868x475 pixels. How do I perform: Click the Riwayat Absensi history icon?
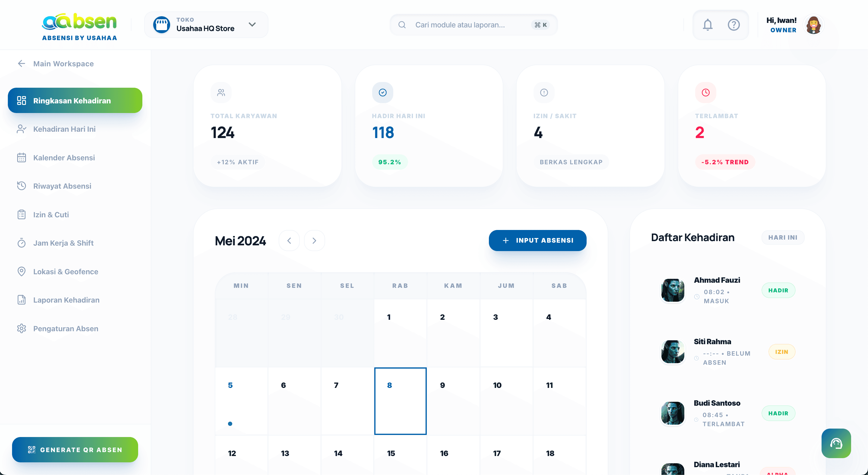tap(22, 186)
